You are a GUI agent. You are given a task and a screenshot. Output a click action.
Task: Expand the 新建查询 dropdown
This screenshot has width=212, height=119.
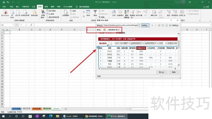(45, 17)
